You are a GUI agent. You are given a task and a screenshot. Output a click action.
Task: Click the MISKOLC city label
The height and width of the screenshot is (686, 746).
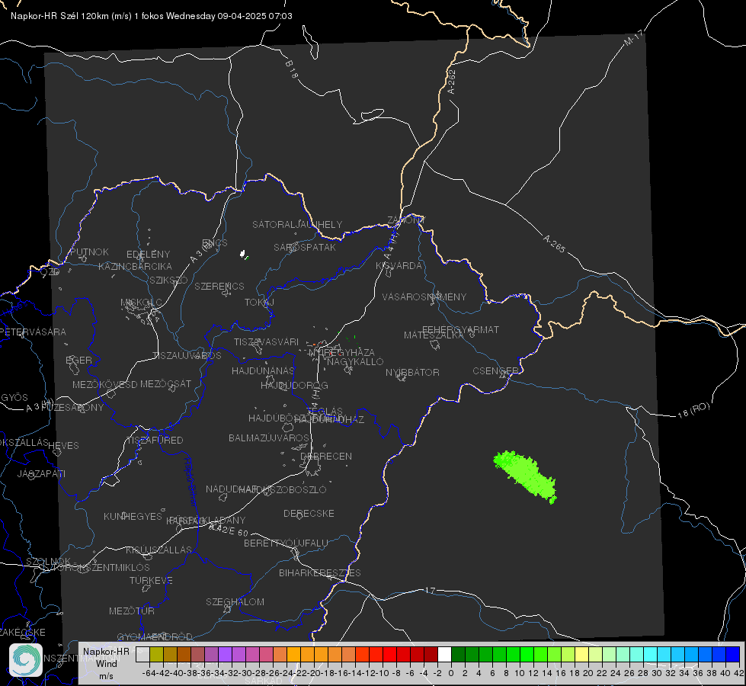point(141,303)
